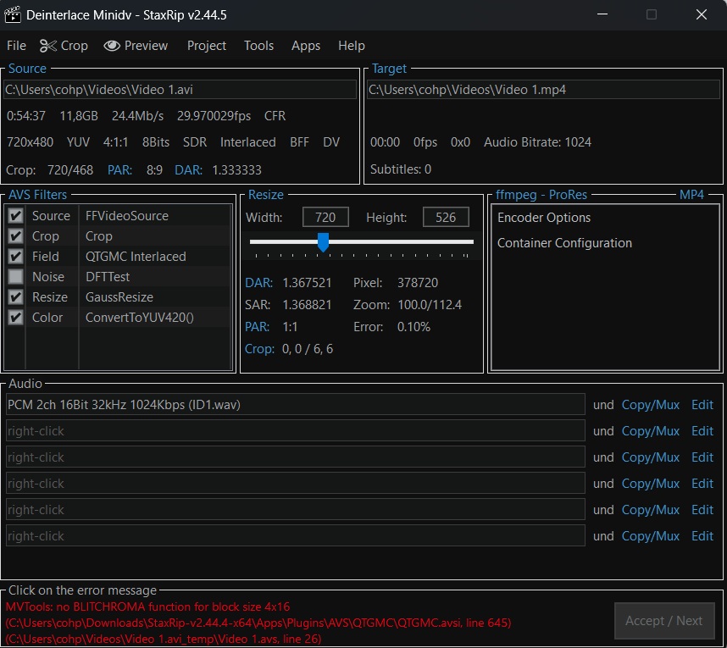The image size is (727, 648).
Task: Open the Tools menu
Action: [258, 46]
